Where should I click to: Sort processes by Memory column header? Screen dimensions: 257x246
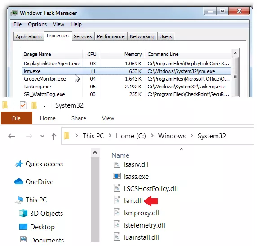(123, 54)
